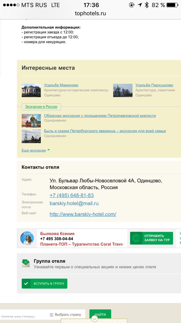The width and height of the screenshot is (181, 323).
Task: Call hotel phone +7 (495) 648-81-83
Action: tap(71, 196)
